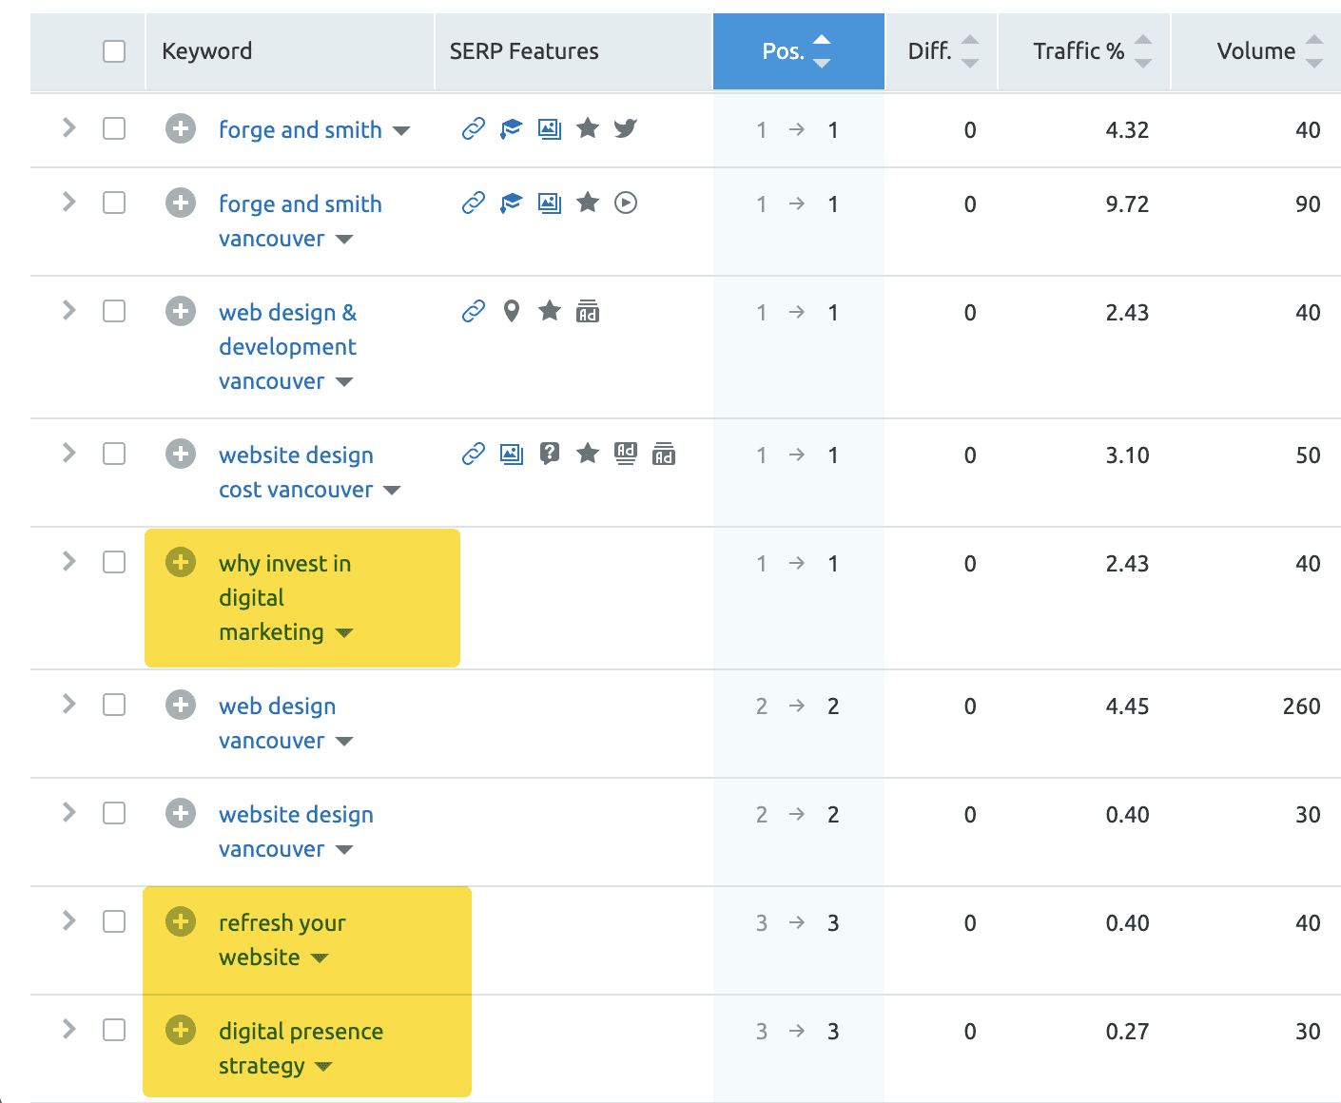This screenshot has height=1103, width=1341.
Task: Click featured snippet question icon for website design cost
Action: point(550,454)
